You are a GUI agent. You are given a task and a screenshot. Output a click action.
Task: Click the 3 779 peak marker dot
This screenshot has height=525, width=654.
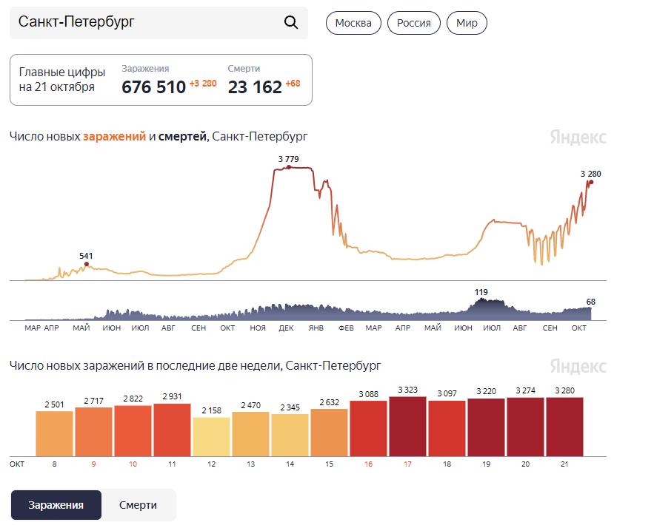coord(289,167)
